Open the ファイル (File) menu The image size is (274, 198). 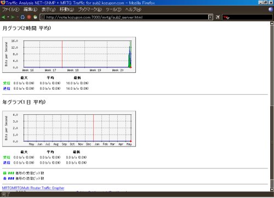(10, 9)
